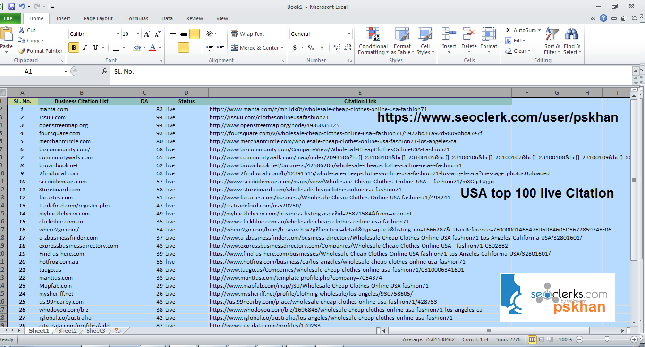645x347 pixels.
Task: Toggle Wrap Text option
Action: click(247, 34)
